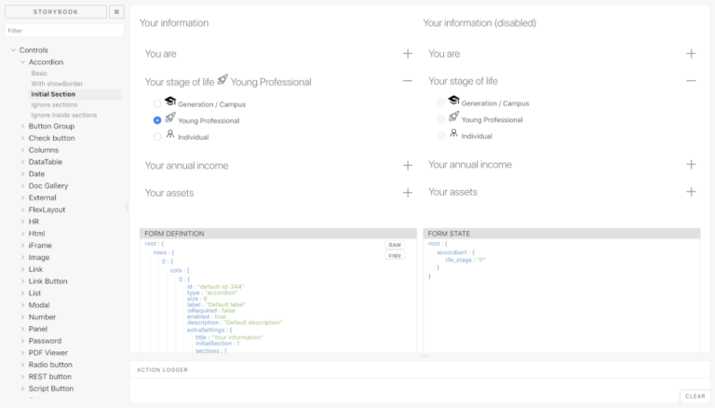Click the RAW button in Form Definition

[395, 245]
